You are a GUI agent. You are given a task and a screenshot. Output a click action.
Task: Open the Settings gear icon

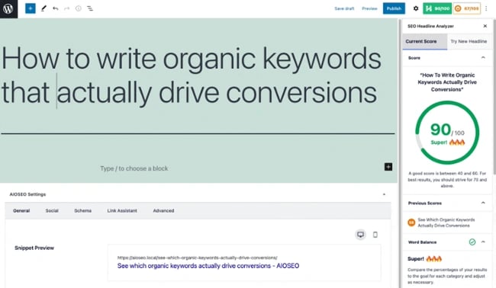[416, 8]
